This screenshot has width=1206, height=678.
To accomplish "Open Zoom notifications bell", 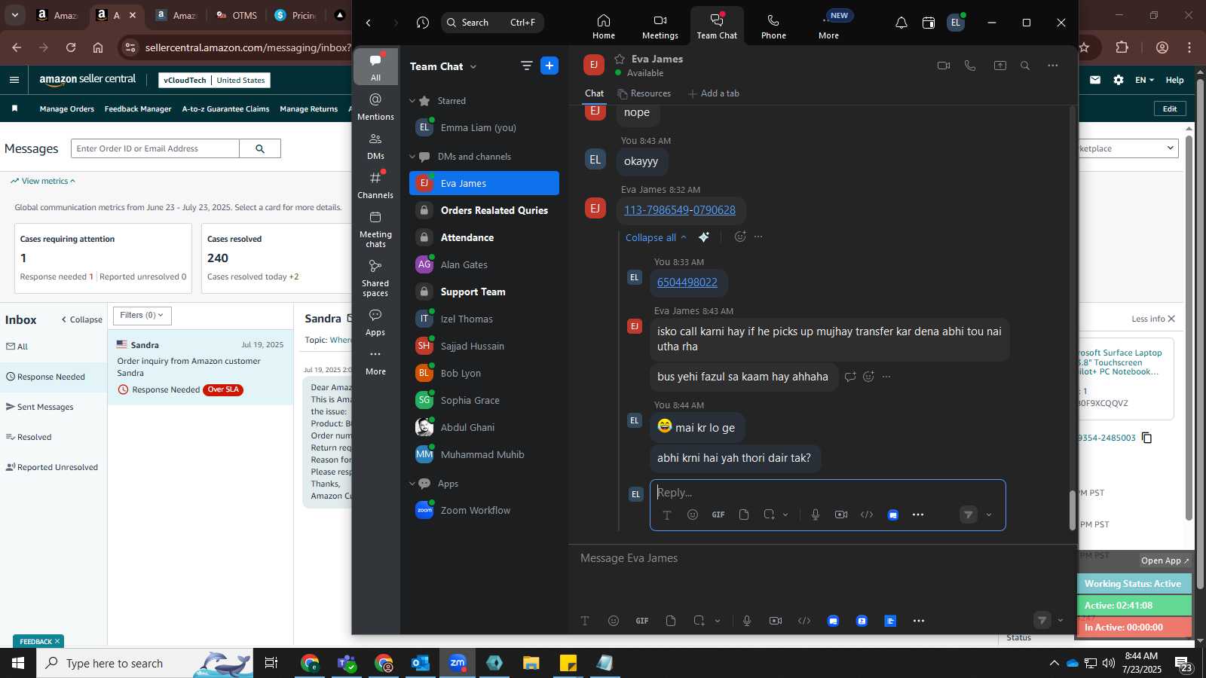I will coord(901,23).
